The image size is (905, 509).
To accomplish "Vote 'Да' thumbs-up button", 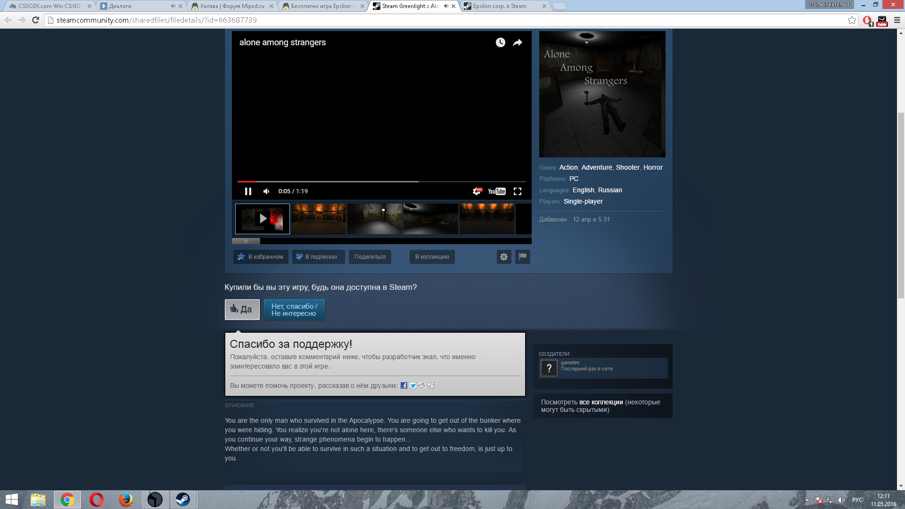I will [242, 310].
